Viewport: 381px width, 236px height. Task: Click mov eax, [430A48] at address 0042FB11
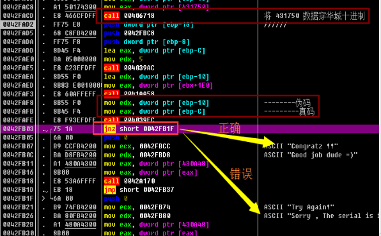coord(157,164)
